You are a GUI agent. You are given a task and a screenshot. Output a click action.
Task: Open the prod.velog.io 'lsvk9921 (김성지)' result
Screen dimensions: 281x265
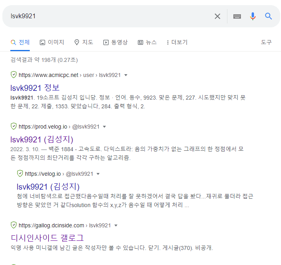42,139
